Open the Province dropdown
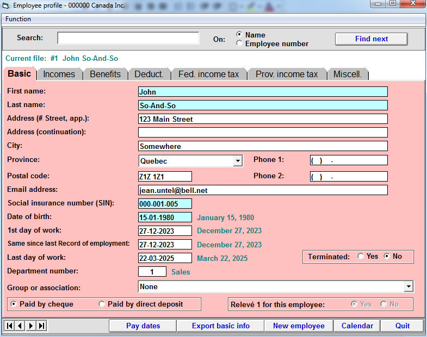Image resolution: width=427 pixels, height=337 pixels. point(238,161)
